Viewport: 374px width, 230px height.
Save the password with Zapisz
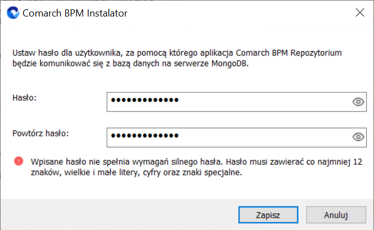[268, 215]
